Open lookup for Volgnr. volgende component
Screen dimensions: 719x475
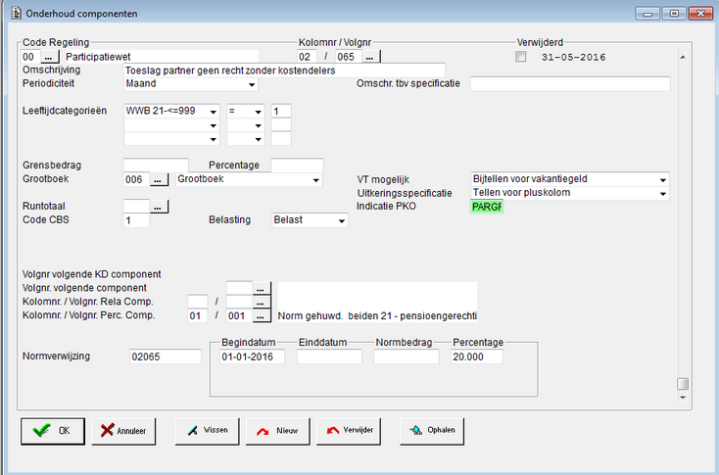pyautogui.click(x=262, y=288)
